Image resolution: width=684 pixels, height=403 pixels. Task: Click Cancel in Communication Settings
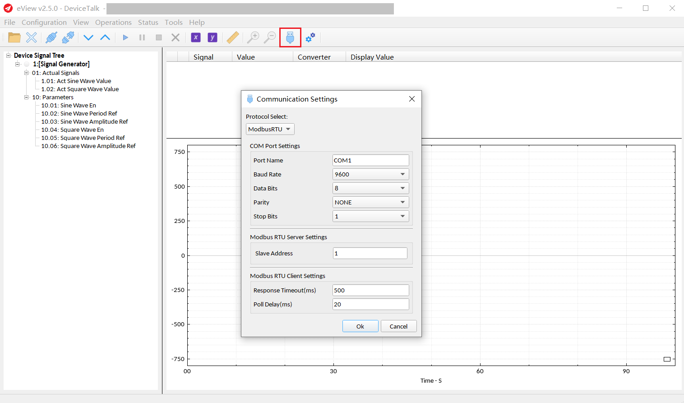coord(398,326)
